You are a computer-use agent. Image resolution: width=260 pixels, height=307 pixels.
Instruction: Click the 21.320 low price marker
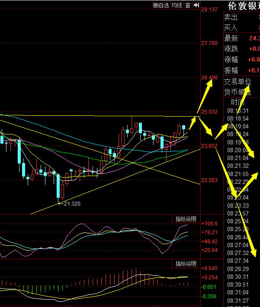coord(72,204)
